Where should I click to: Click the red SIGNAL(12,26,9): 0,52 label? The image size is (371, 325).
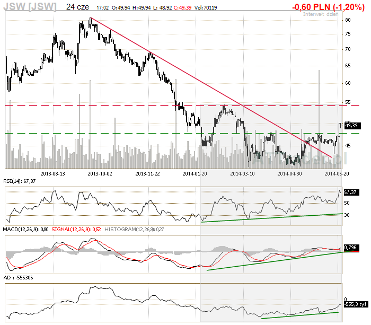click(x=76, y=230)
